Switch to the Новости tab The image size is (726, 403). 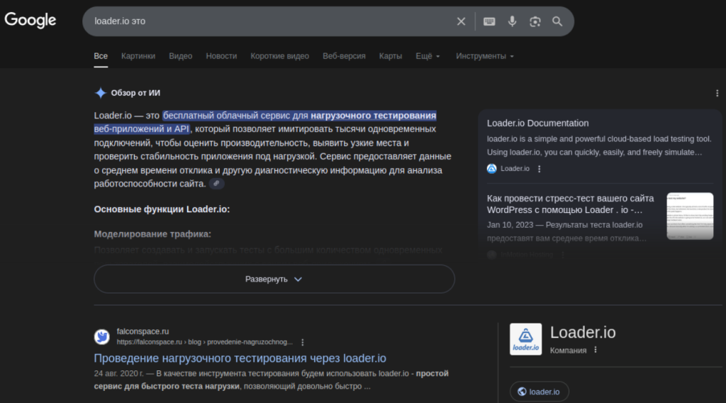[221, 56]
